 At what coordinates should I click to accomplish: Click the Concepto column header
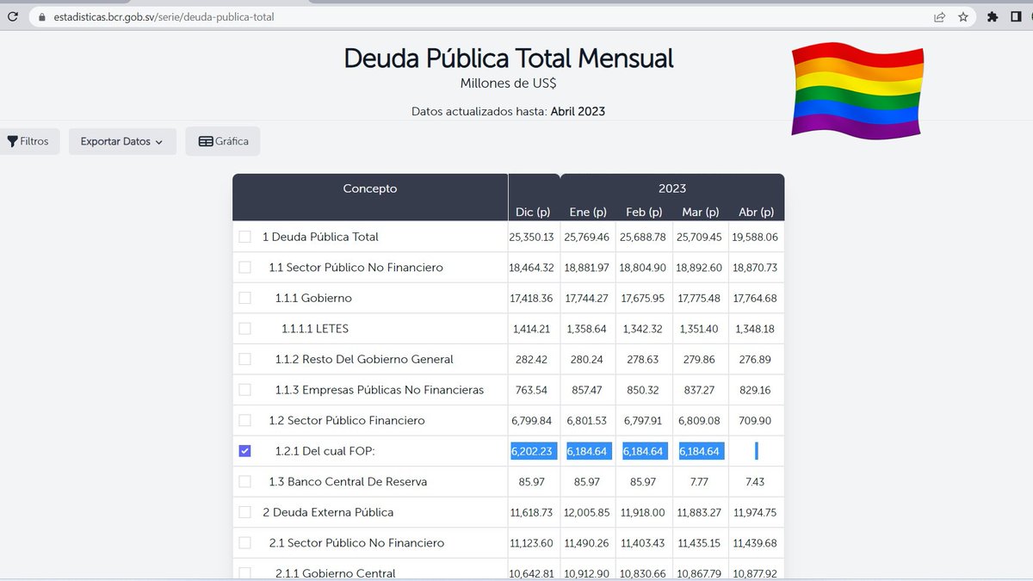point(370,189)
